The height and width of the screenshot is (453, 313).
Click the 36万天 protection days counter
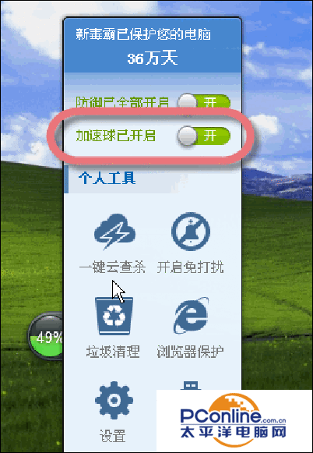pos(153,58)
